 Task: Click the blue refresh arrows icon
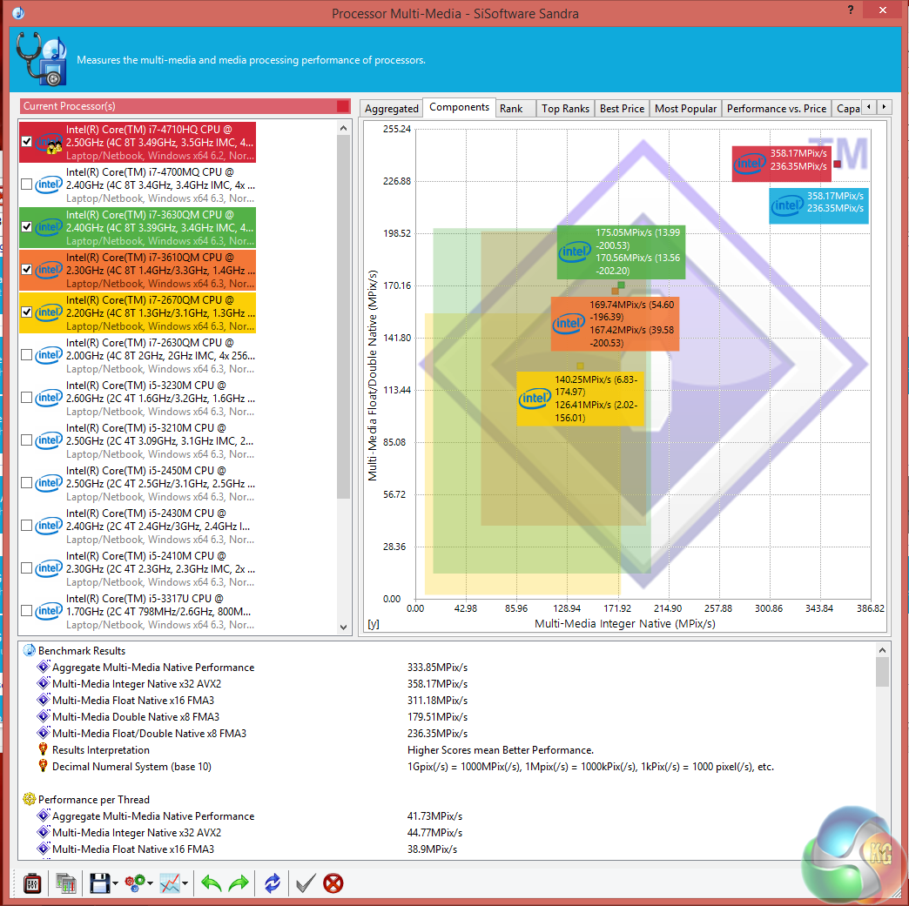tap(272, 883)
